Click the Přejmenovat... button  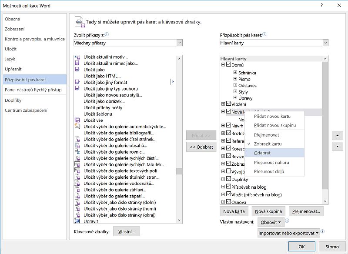[306, 211]
